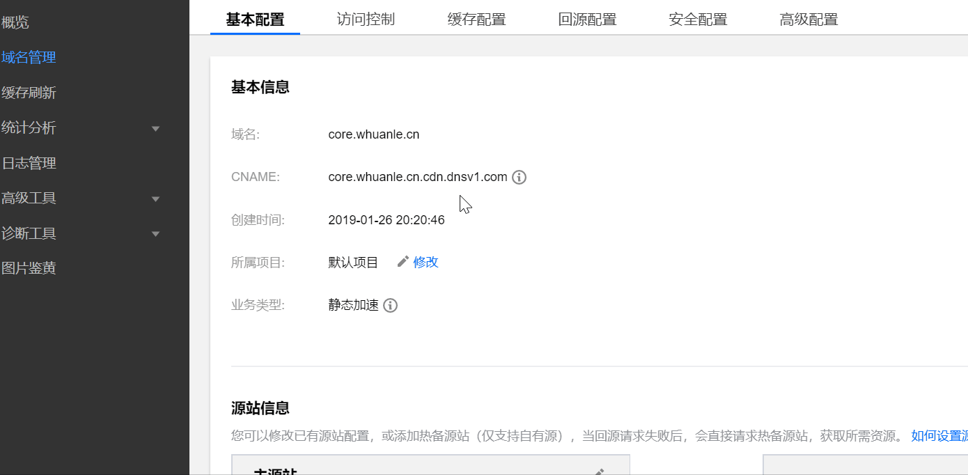Expand the 统计分析 sidebar arrow
This screenshot has width=968, height=475.
[x=155, y=128]
